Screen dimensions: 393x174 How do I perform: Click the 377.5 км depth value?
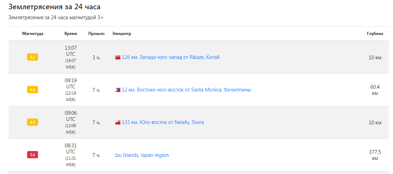[x=375, y=155]
